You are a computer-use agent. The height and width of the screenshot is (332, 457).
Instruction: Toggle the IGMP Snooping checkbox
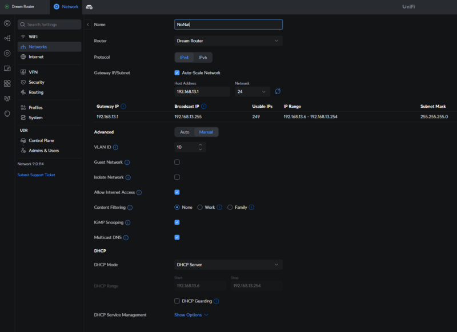click(177, 222)
